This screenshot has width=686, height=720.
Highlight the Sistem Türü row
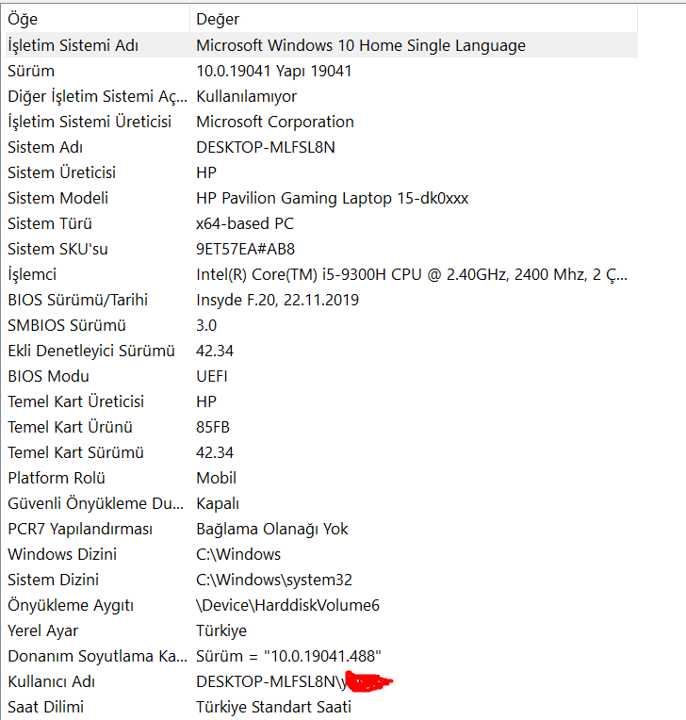[x=50, y=223]
